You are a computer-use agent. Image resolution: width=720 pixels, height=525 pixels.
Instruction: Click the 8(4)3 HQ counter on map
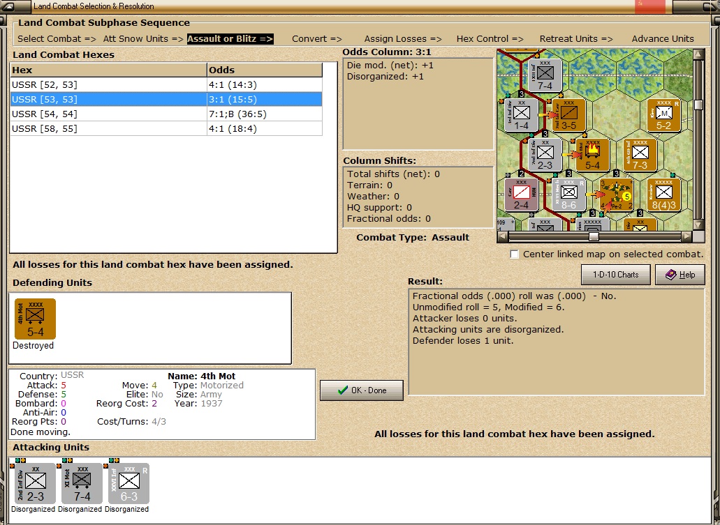point(663,195)
